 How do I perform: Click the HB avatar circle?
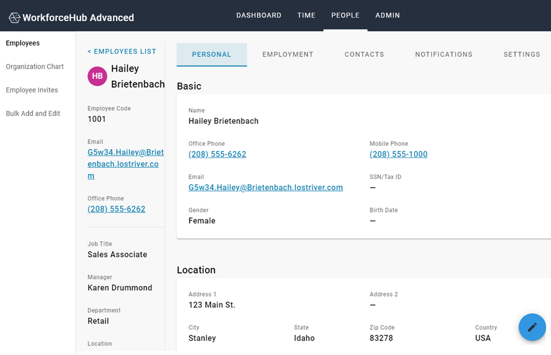click(97, 77)
